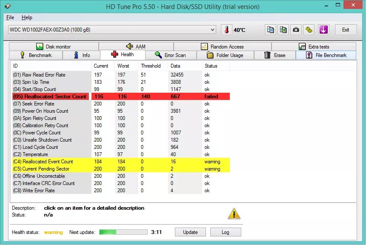The image size is (366, 245).
Task: Select the (04) Start/Stop Count row
Action: (121, 89)
